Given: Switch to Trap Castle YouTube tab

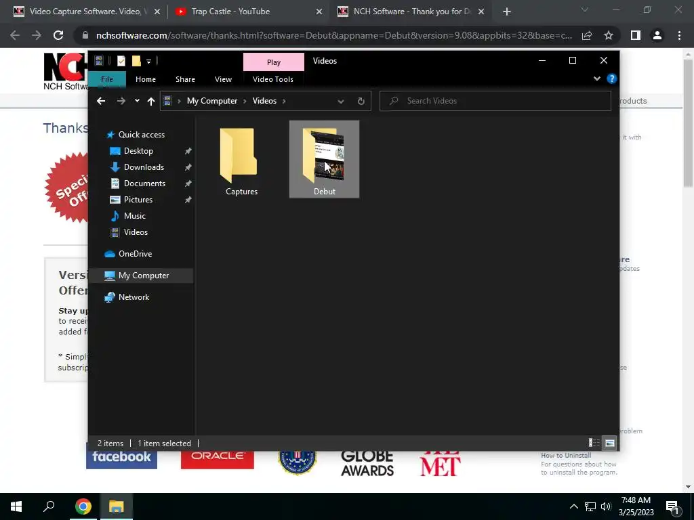Looking at the screenshot, I should 230,12.
